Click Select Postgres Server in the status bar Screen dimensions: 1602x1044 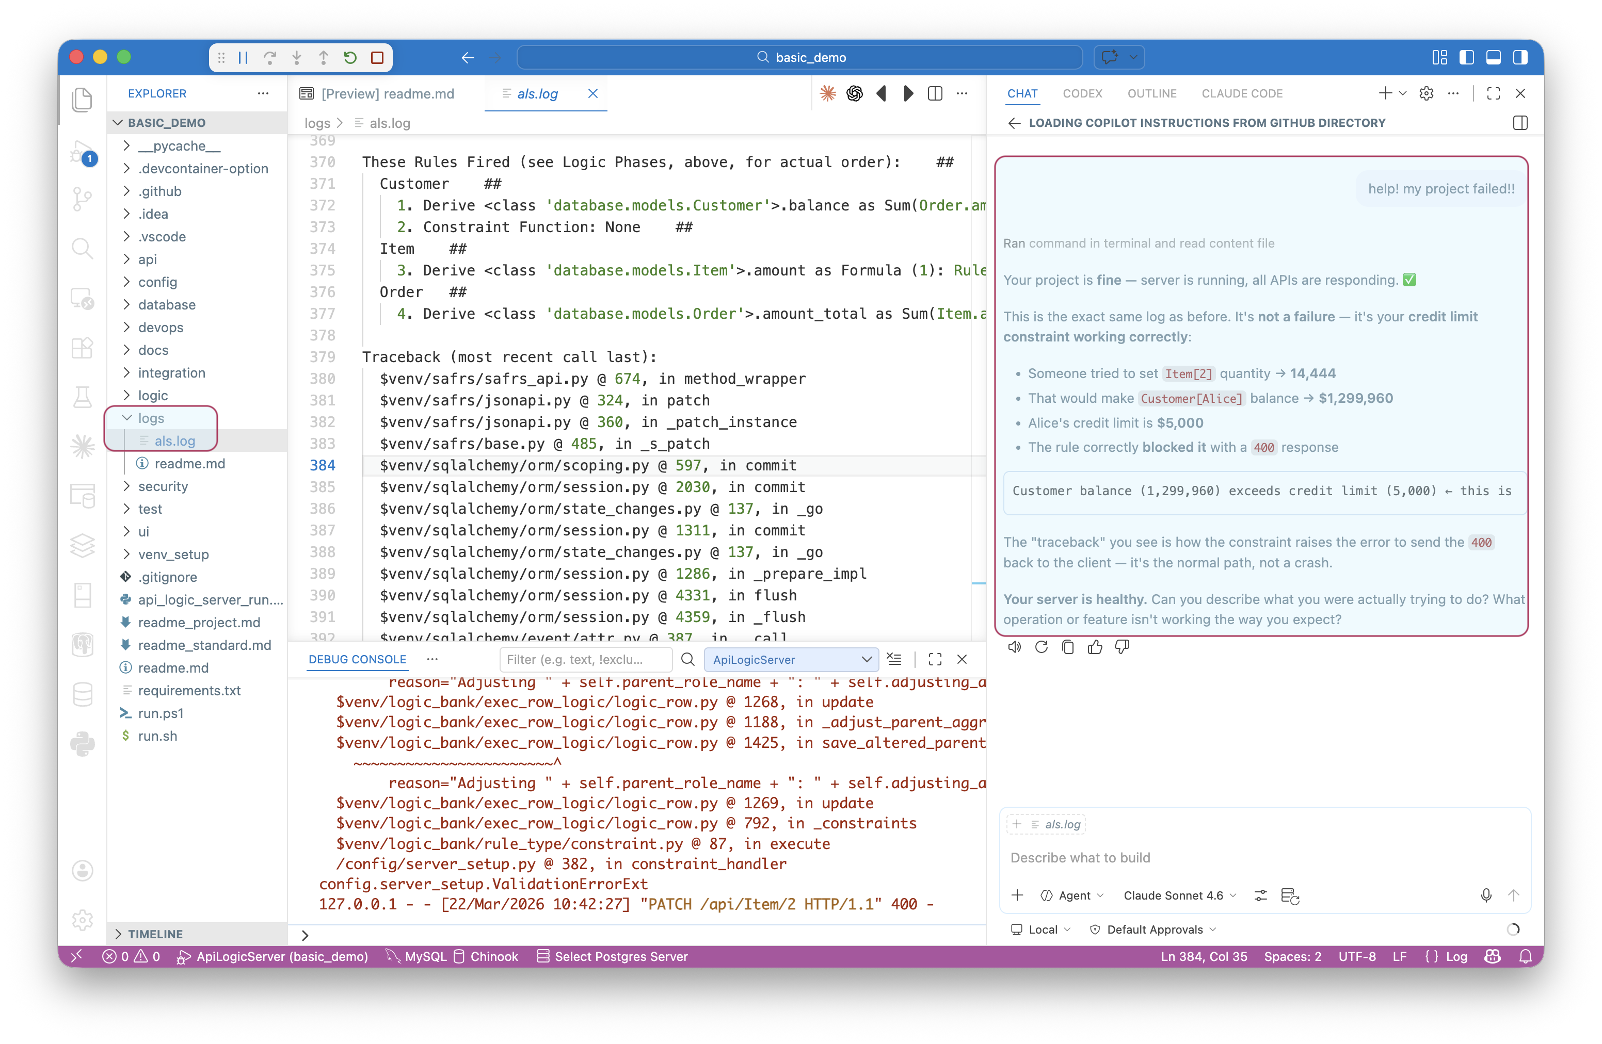(x=613, y=956)
